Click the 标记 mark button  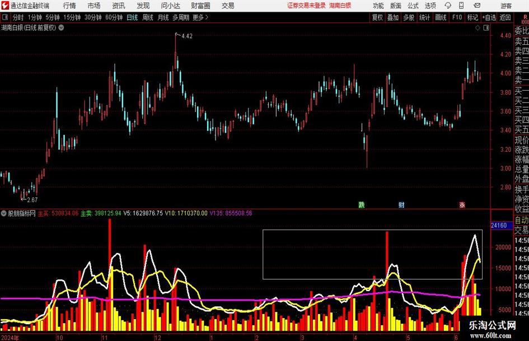point(472,17)
